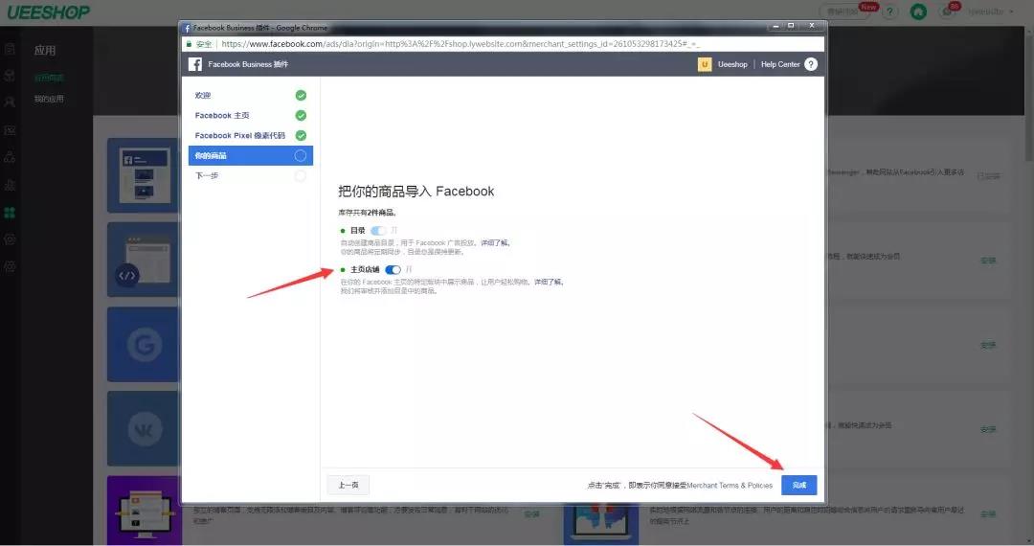Viewport: 1034px width, 546px height.
Task: Click the yellow Ueeshop U icon
Action: coord(705,64)
